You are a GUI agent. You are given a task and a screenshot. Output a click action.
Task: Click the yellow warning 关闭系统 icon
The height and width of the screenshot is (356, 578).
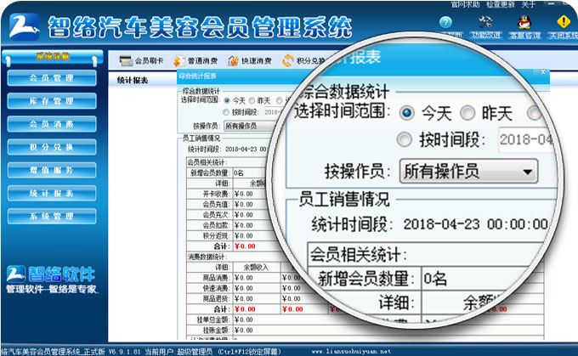click(x=564, y=22)
